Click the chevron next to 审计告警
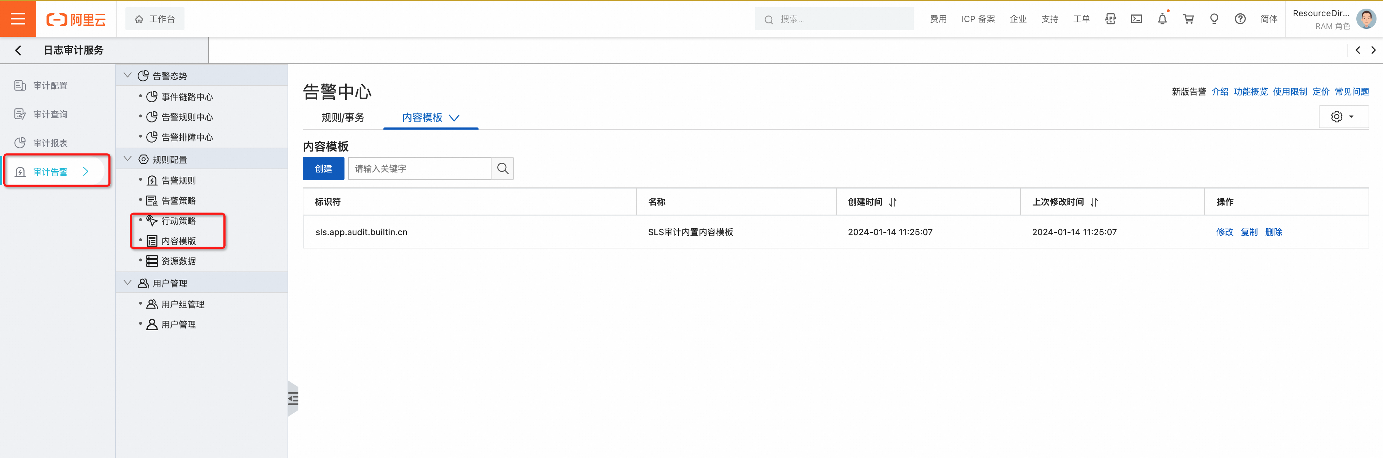The width and height of the screenshot is (1383, 458). point(86,172)
